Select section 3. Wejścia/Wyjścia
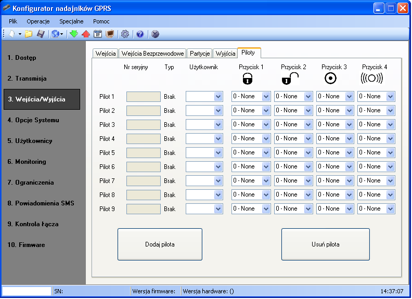This screenshot has height=299, width=412. pyautogui.click(x=42, y=99)
